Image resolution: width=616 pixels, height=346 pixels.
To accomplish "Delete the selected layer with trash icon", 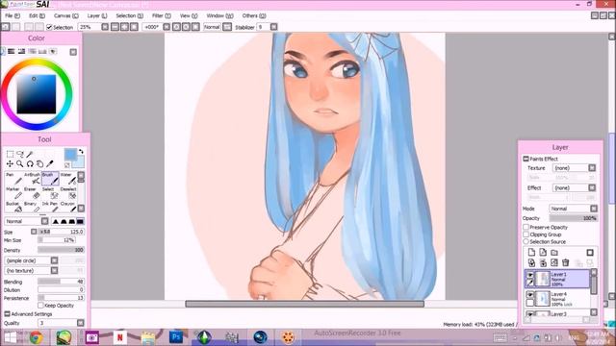I will [566, 262].
